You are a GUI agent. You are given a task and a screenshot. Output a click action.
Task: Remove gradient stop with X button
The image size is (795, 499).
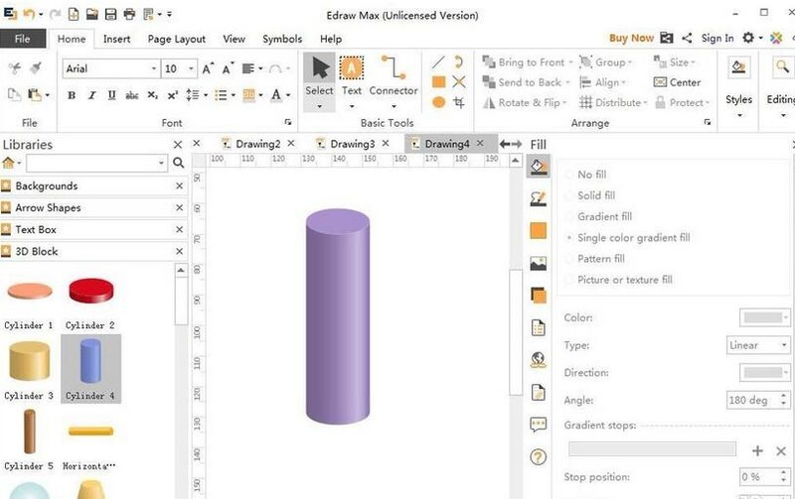781,450
